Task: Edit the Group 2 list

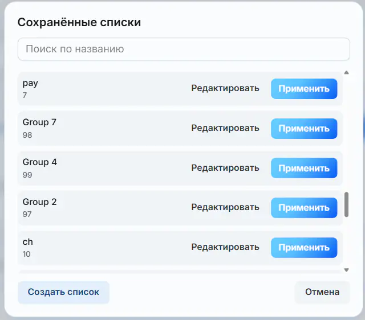Action: 225,207
